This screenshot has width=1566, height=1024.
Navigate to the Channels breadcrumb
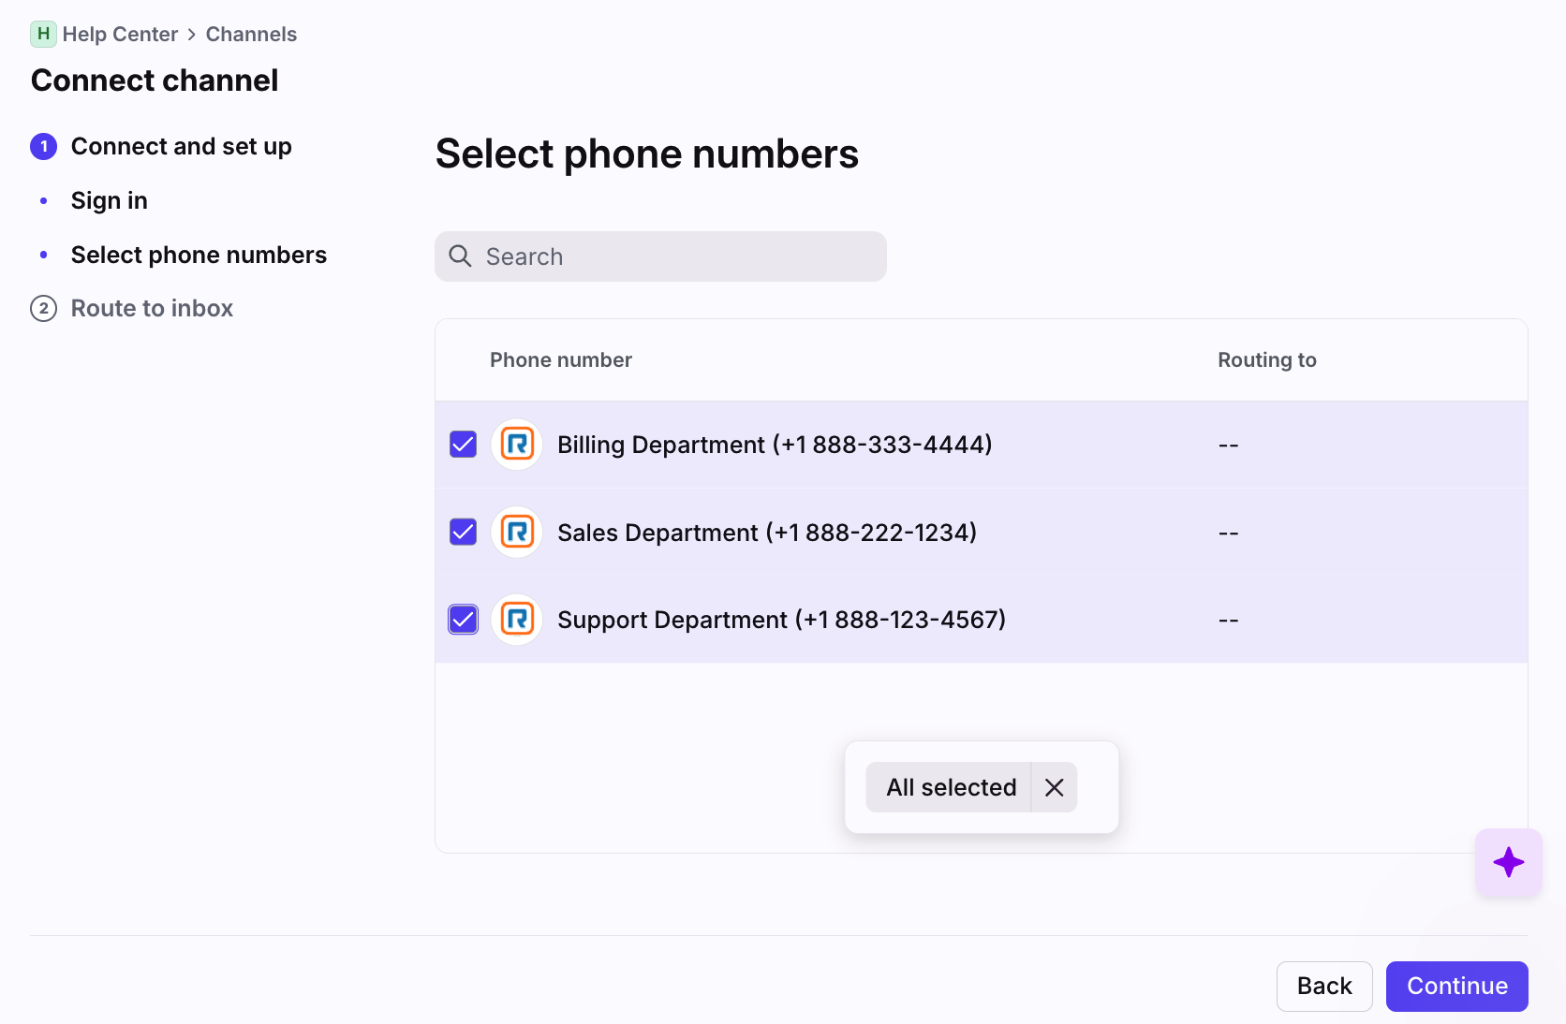click(251, 34)
